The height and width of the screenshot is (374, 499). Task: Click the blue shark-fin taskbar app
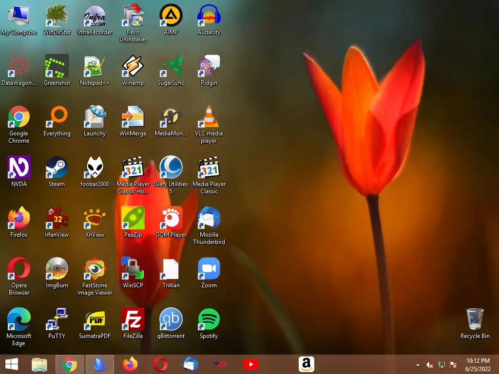coord(99,364)
